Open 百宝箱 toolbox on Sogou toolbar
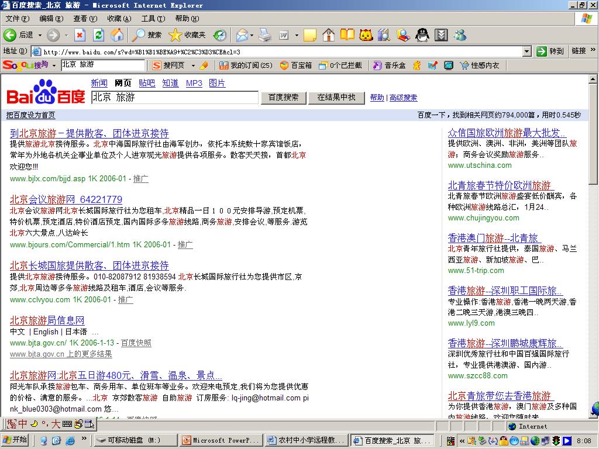The image size is (599, 449). [x=295, y=65]
